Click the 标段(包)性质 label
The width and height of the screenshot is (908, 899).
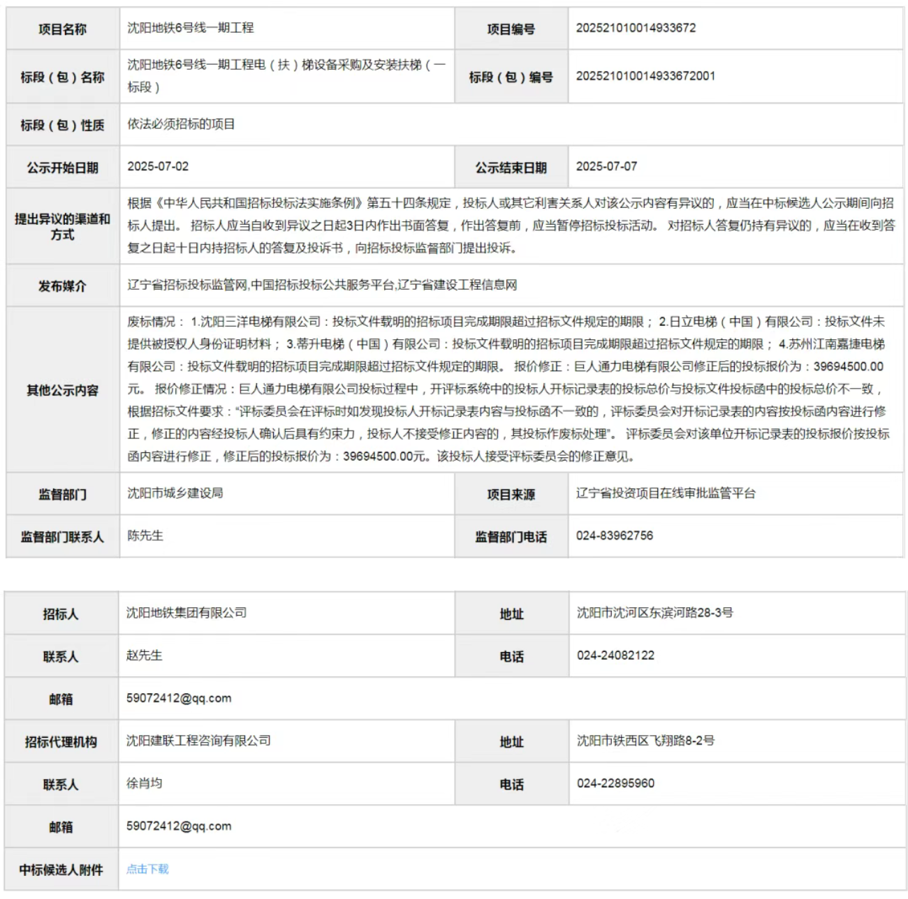pos(63,125)
